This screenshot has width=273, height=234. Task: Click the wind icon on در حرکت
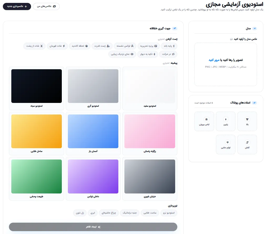(173, 54)
